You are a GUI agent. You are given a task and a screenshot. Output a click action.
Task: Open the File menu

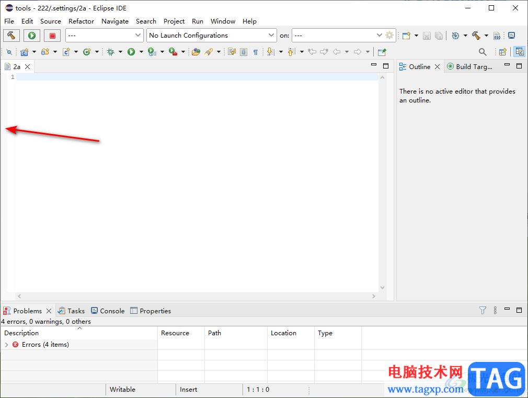pos(9,21)
